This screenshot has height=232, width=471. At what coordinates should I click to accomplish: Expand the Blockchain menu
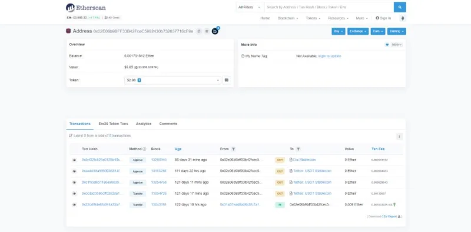(288, 18)
